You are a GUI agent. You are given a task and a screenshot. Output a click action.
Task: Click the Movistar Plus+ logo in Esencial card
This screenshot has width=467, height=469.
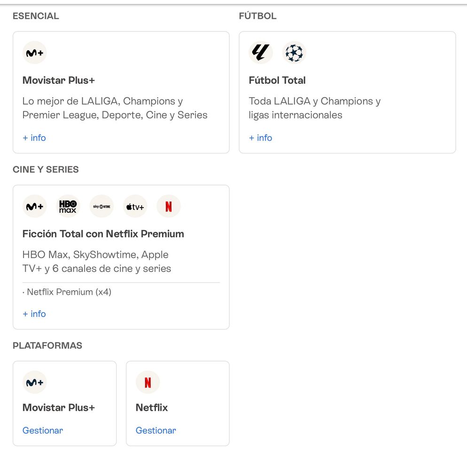(34, 53)
